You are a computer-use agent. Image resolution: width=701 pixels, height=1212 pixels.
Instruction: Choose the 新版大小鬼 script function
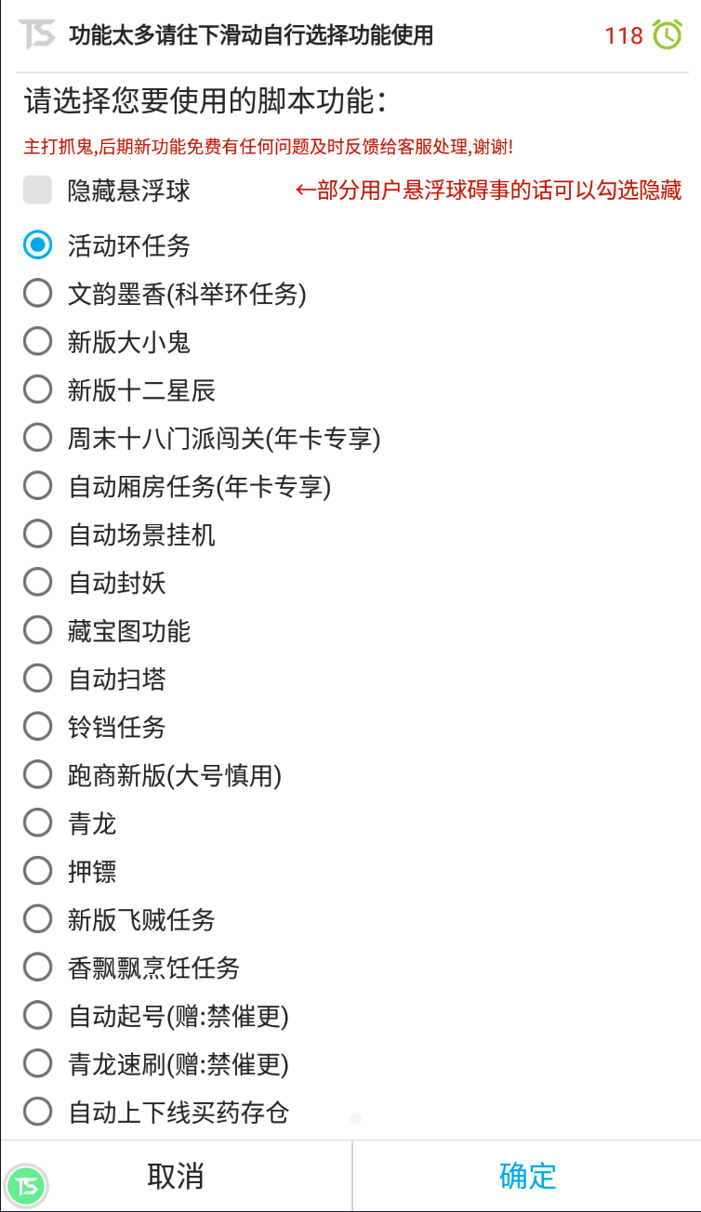point(37,340)
